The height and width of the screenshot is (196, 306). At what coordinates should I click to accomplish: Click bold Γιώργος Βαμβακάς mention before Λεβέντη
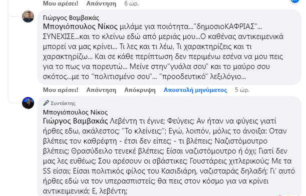tap(75, 121)
